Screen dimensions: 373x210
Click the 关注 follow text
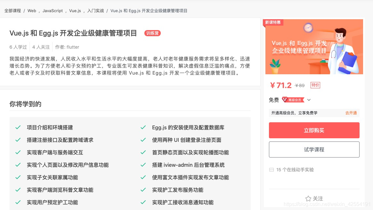tap(318, 198)
